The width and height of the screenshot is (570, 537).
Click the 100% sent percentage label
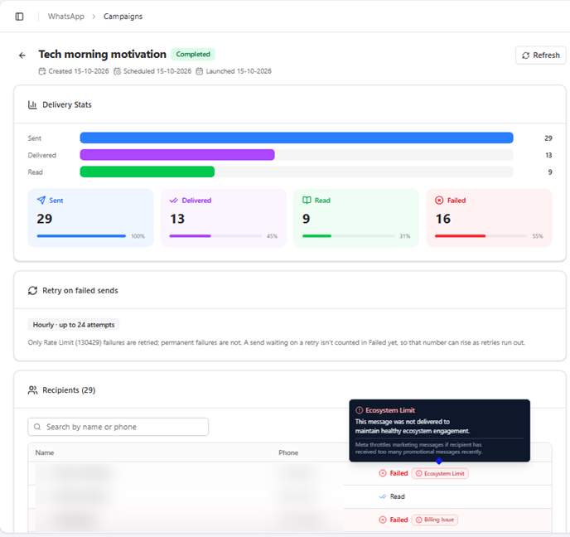(x=138, y=236)
